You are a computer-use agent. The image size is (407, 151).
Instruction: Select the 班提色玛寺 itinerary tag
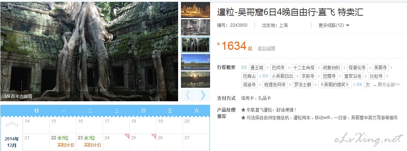[275, 85]
